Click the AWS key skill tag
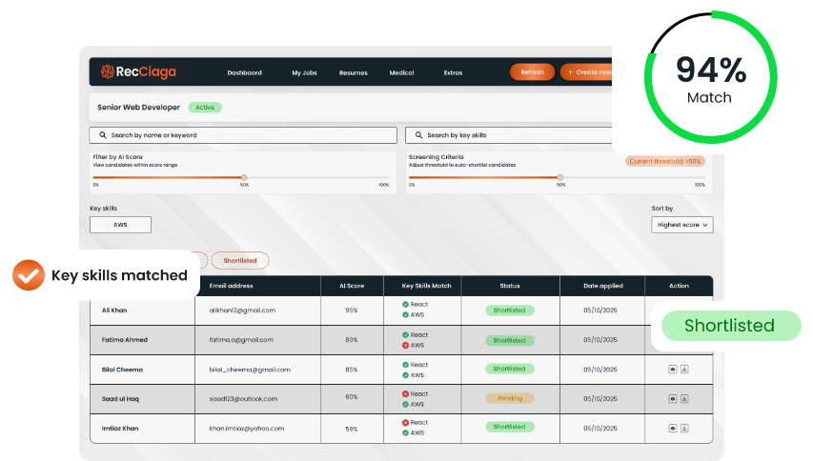Screen dimensions: 813x461 120,225
